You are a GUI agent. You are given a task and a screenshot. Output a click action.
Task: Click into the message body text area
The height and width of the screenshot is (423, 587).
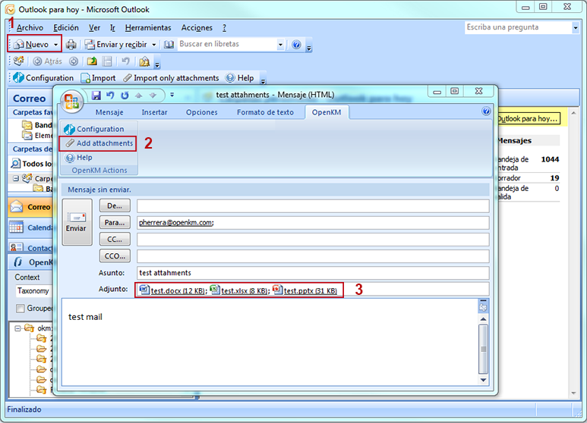point(270,342)
